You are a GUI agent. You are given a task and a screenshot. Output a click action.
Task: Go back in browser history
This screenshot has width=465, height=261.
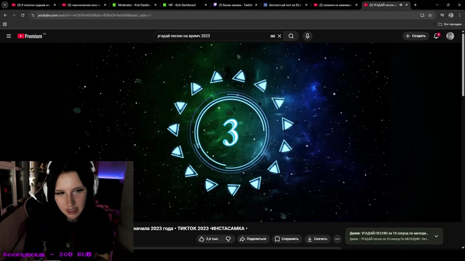point(5,15)
